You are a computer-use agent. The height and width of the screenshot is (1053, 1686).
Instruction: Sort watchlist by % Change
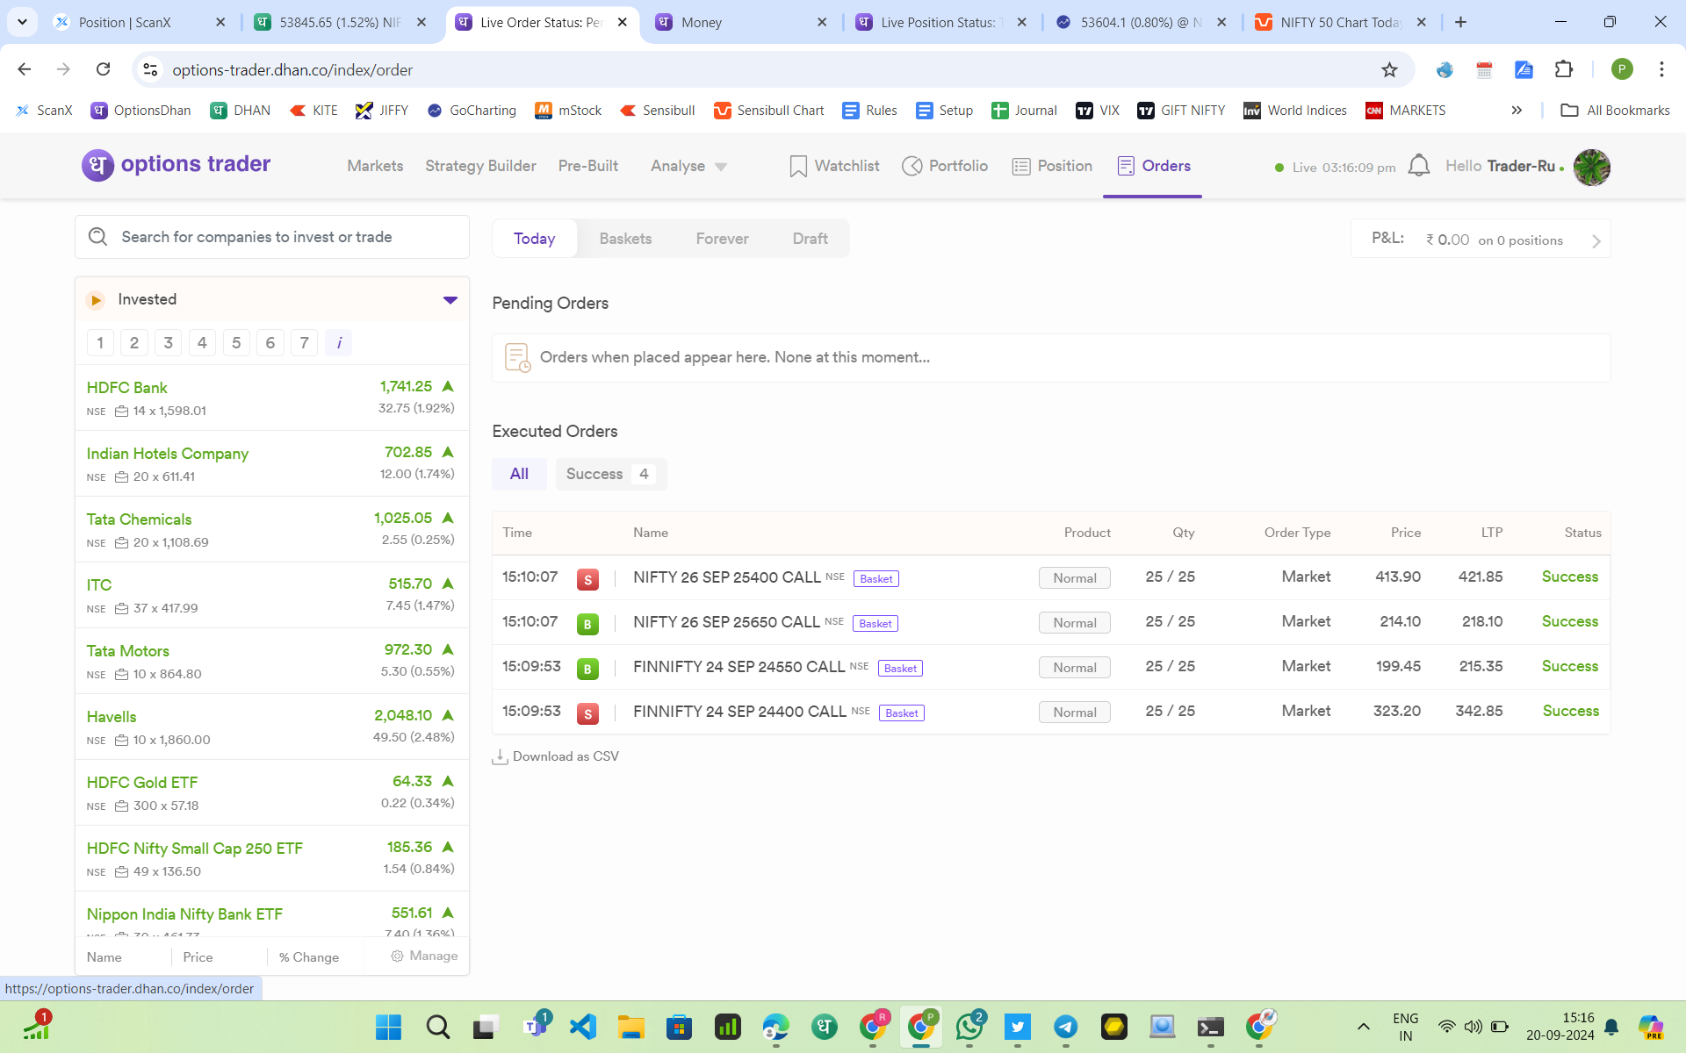[309, 956]
